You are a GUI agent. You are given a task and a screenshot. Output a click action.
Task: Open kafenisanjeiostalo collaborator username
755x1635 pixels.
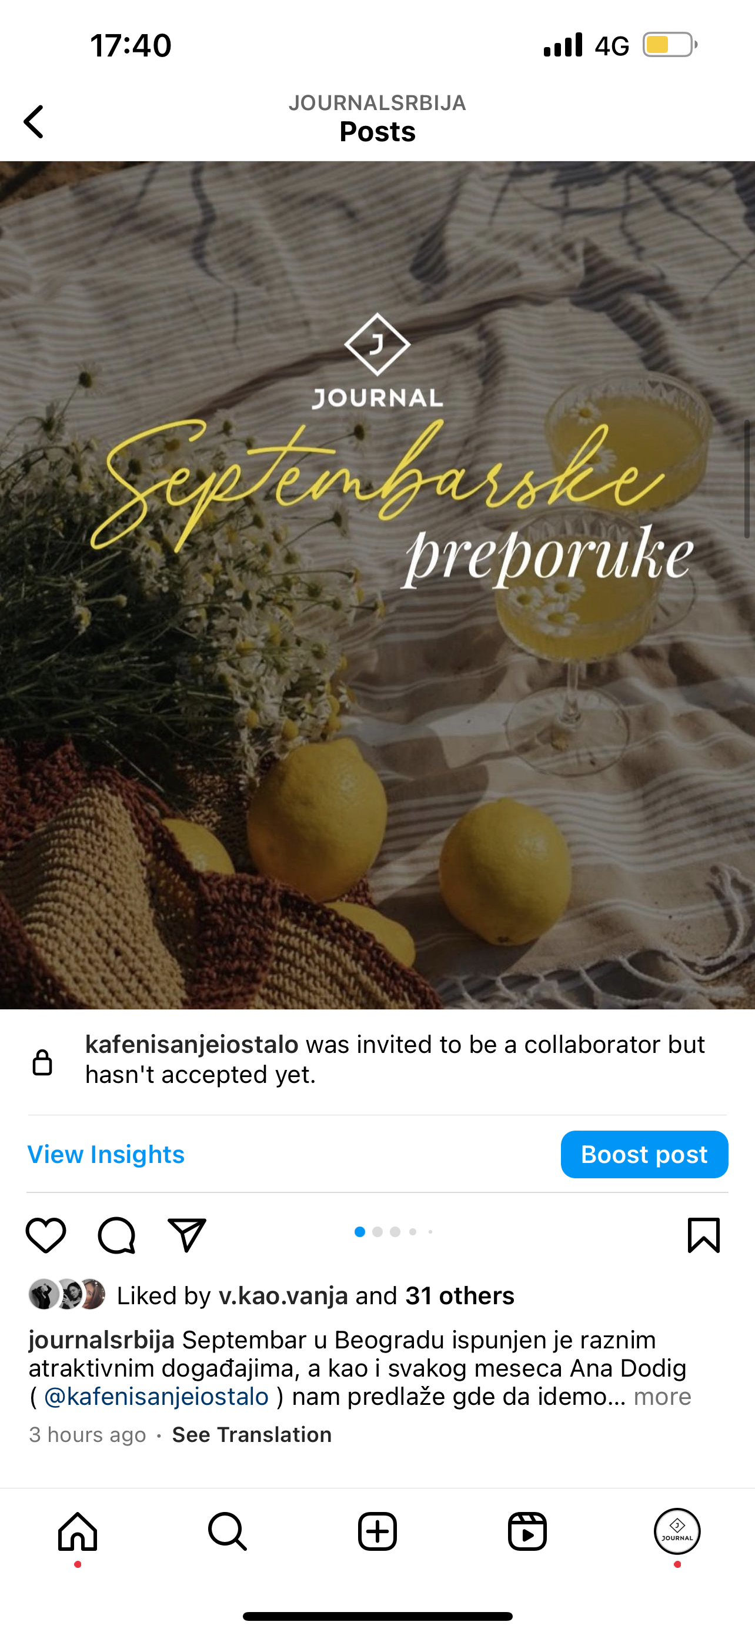click(x=192, y=1044)
